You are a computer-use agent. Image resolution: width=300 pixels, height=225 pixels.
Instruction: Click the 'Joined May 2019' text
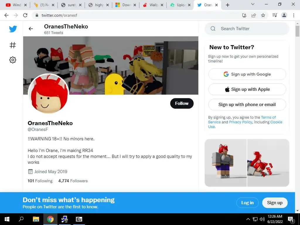click(51, 172)
